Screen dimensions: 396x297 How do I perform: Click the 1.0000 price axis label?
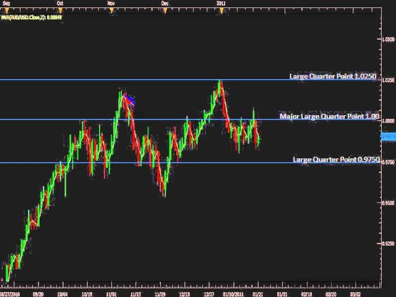click(389, 121)
